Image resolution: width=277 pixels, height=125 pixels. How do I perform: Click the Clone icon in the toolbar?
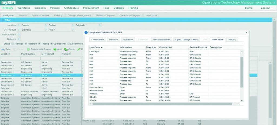pyautogui.click(x=66, y=49)
